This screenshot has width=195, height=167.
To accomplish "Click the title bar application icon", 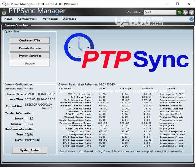I will [4, 4].
